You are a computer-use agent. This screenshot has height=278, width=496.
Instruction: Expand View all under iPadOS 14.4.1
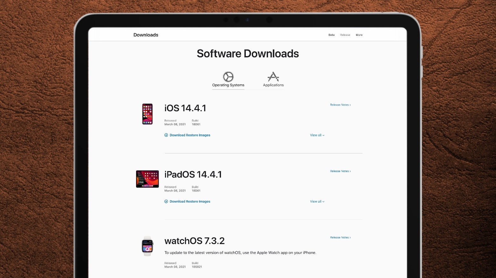click(317, 201)
